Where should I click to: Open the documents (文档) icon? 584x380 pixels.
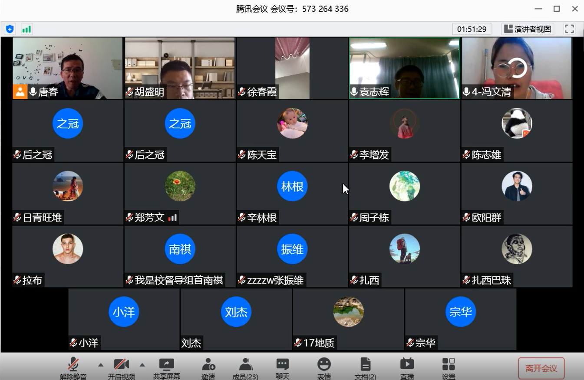click(365, 368)
